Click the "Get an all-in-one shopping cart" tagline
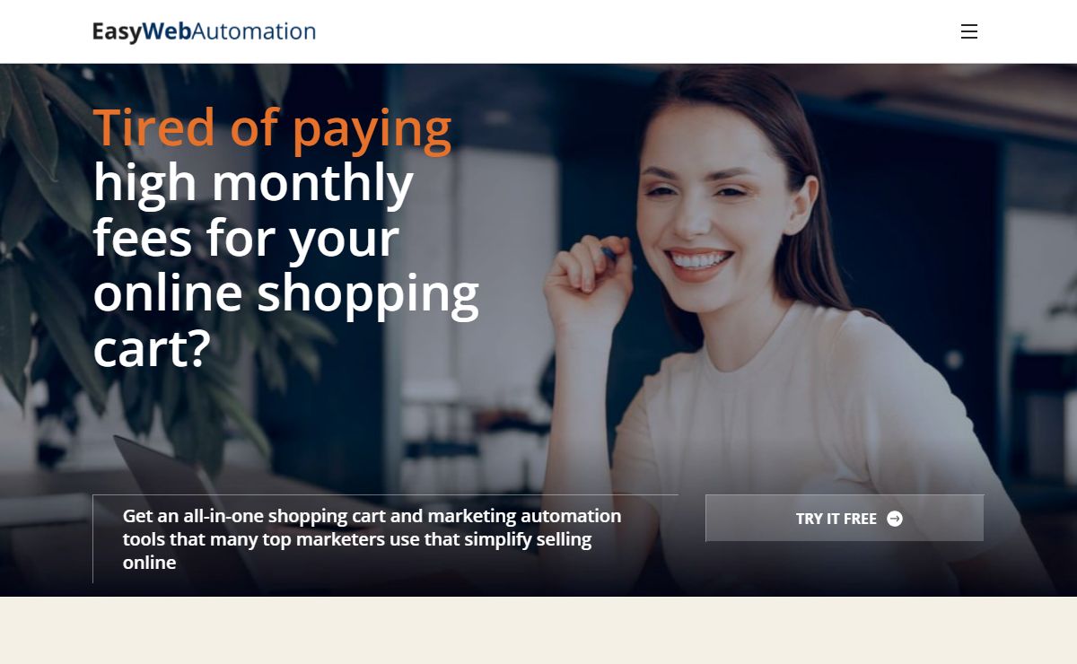This screenshot has width=1077, height=664. click(x=372, y=539)
